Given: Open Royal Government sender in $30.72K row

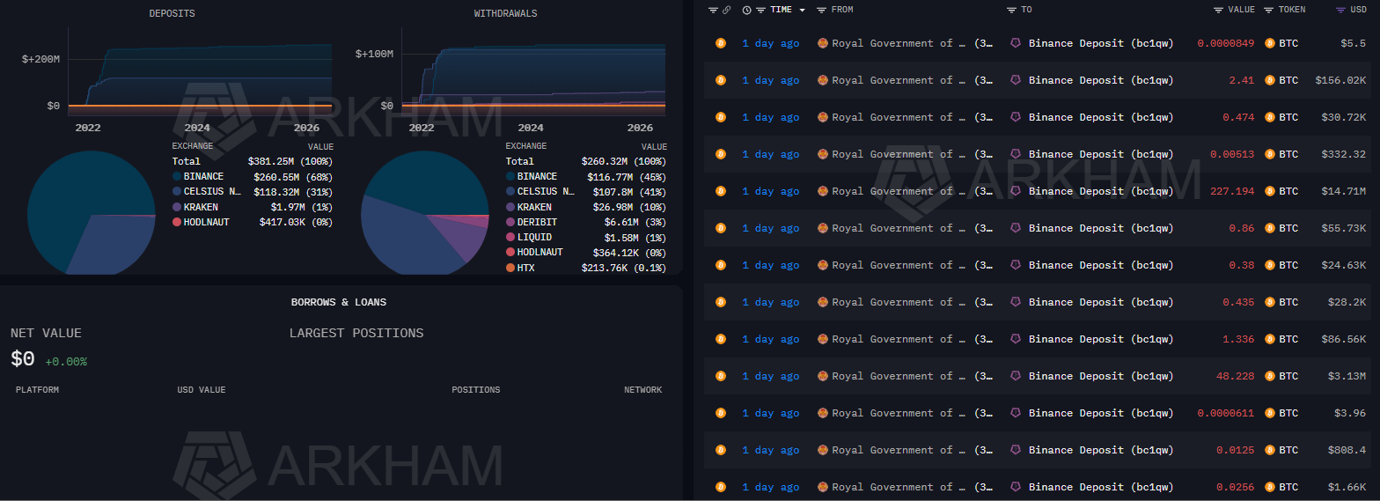Looking at the screenshot, I should click(898, 117).
